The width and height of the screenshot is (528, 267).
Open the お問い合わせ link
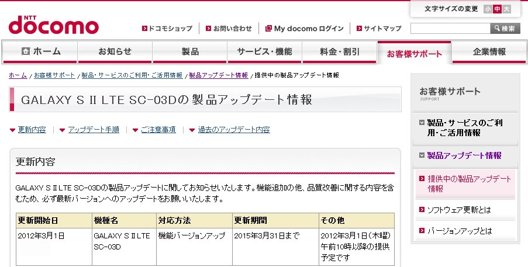coord(232,29)
